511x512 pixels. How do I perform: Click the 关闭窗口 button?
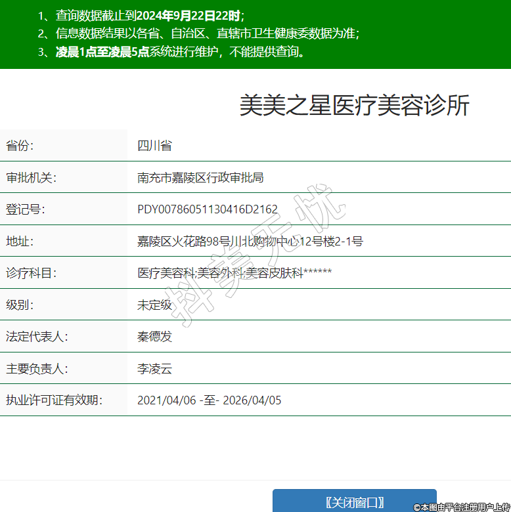(x=355, y=502)
